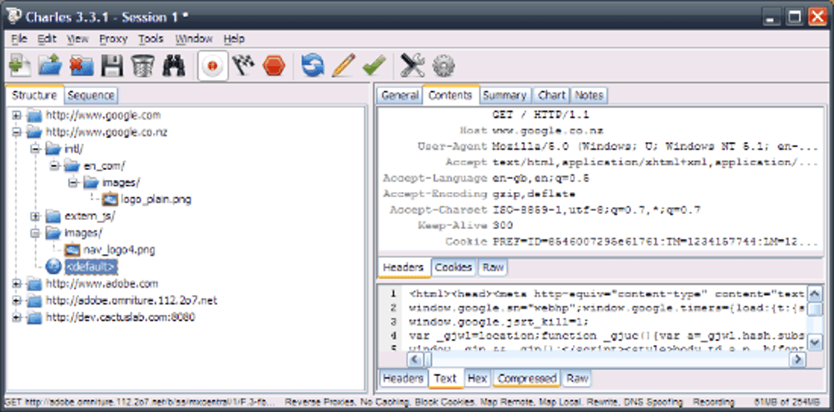834x412 pixels.
Task: Open Settings with the gear icon
Action: tap(443, 66)
